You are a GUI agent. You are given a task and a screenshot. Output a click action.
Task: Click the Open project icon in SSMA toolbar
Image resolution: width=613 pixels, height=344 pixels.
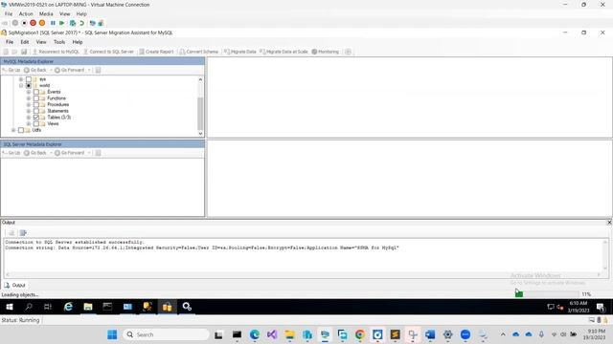(x=15, y=52)
